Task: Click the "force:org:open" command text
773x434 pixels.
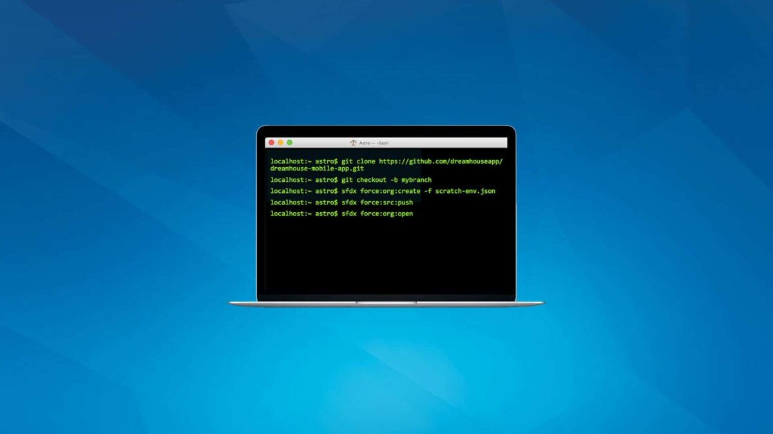Action: point(386,213)
